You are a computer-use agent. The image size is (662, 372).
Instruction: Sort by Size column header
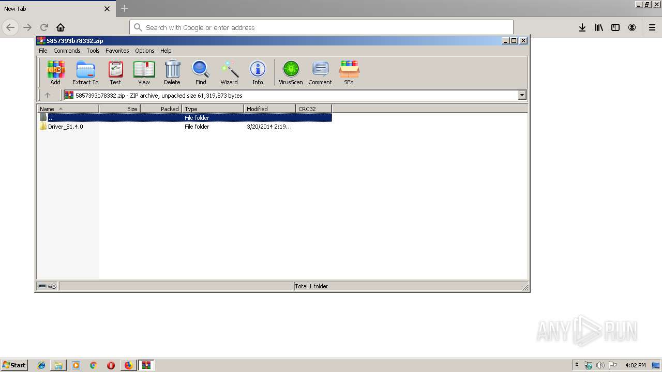(x=119, y=109)
